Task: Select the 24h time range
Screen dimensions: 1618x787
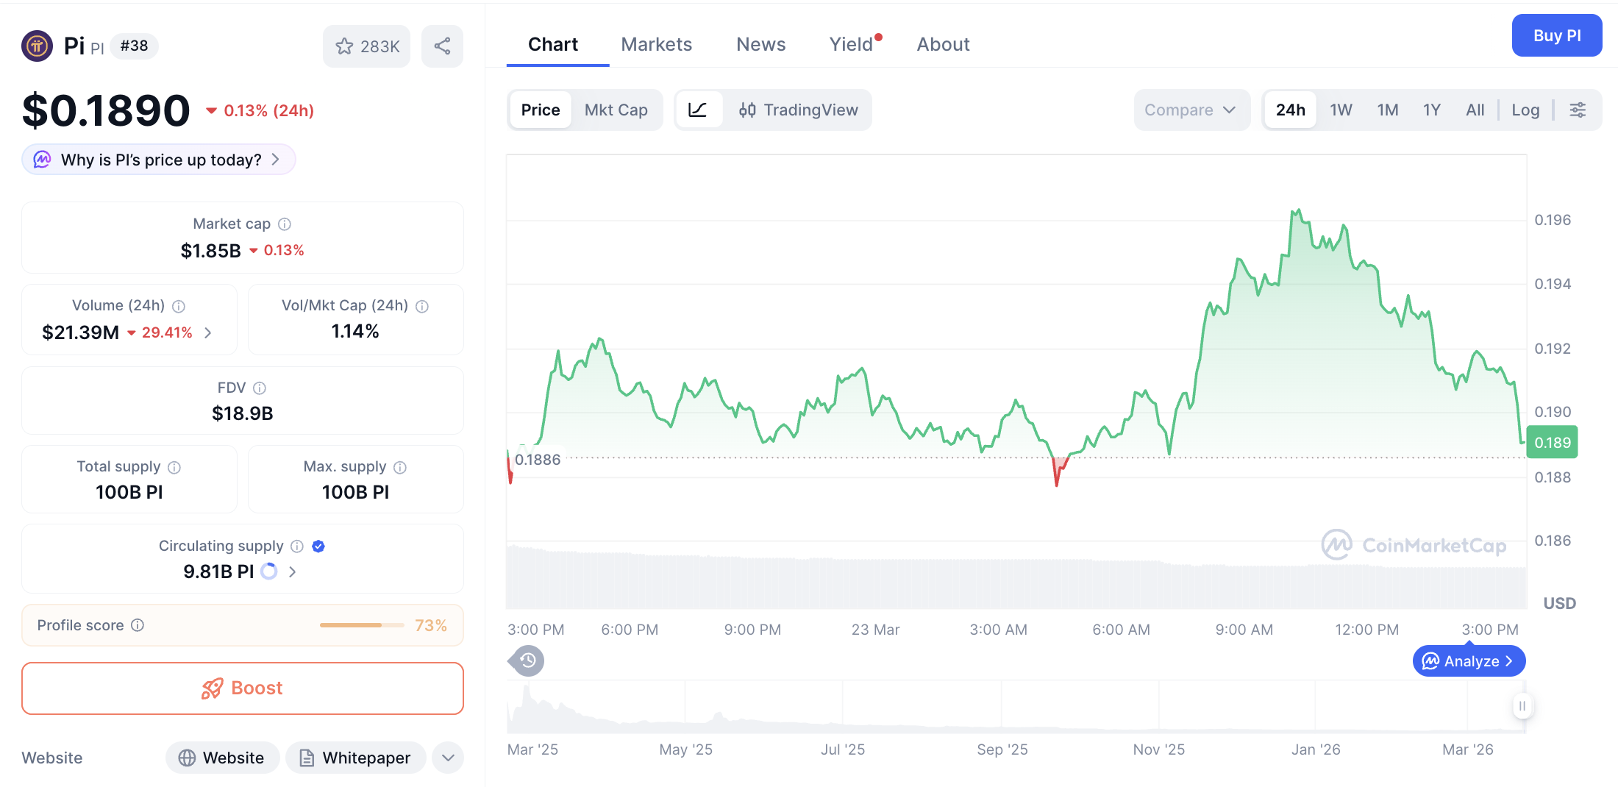Action: (x=1291, y=110)
